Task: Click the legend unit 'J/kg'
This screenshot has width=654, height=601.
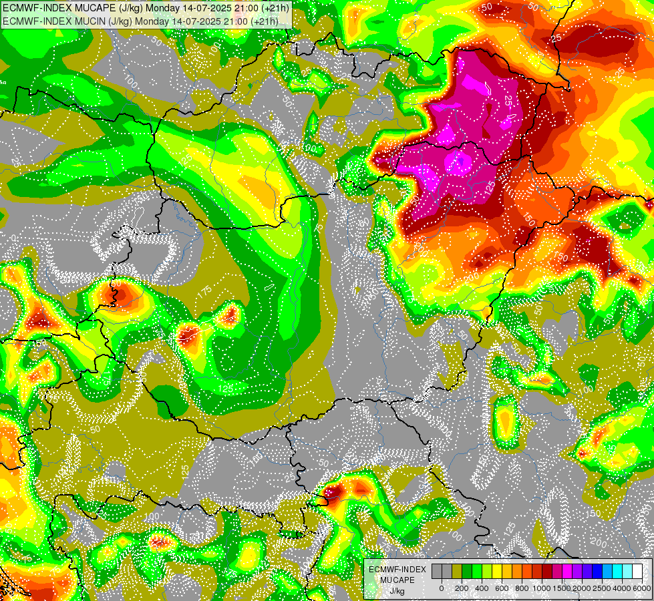Action: point(397,592)
